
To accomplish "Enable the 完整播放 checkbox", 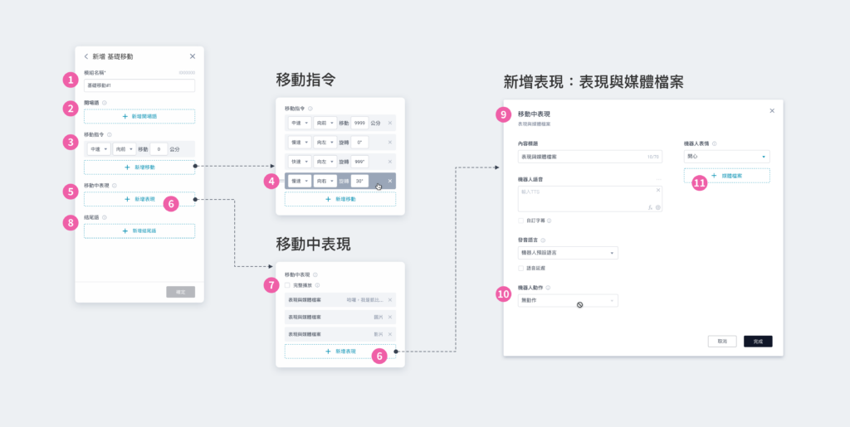I will [288, 285].
